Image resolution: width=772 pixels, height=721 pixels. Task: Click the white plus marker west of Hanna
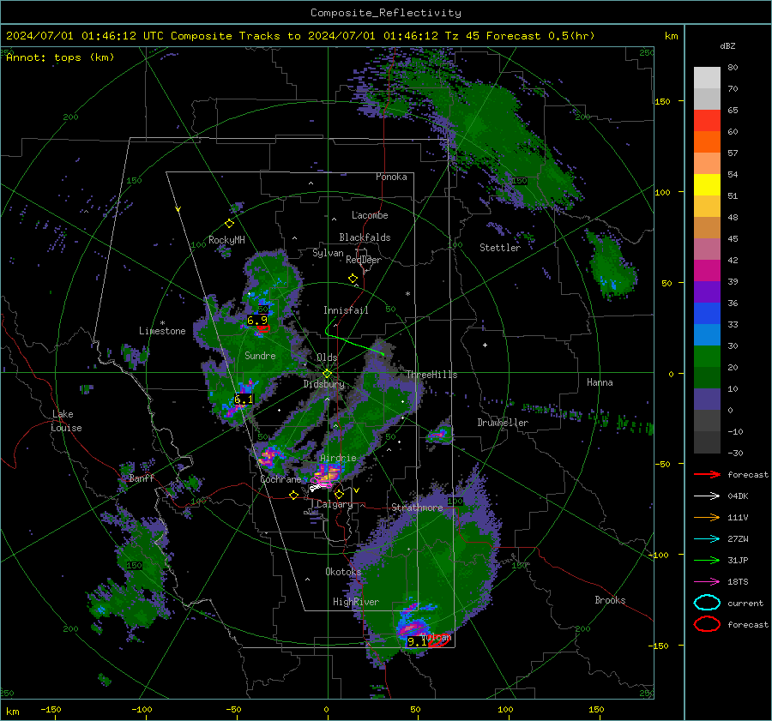pyautogui.click(x=485, y=345)
